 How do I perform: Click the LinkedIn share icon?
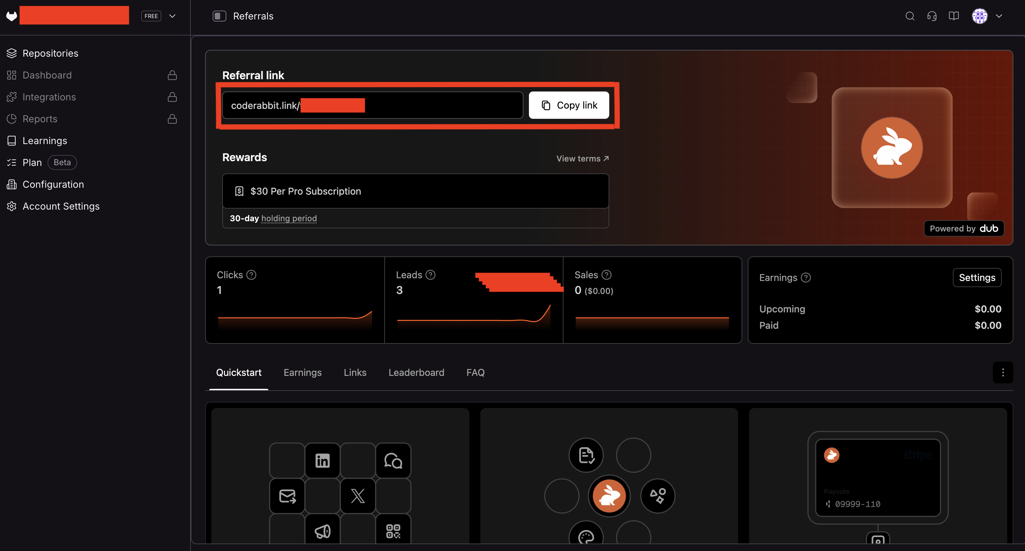coord(322,461)
